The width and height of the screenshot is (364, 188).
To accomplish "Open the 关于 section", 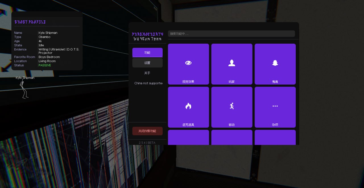I will (147, 73).
